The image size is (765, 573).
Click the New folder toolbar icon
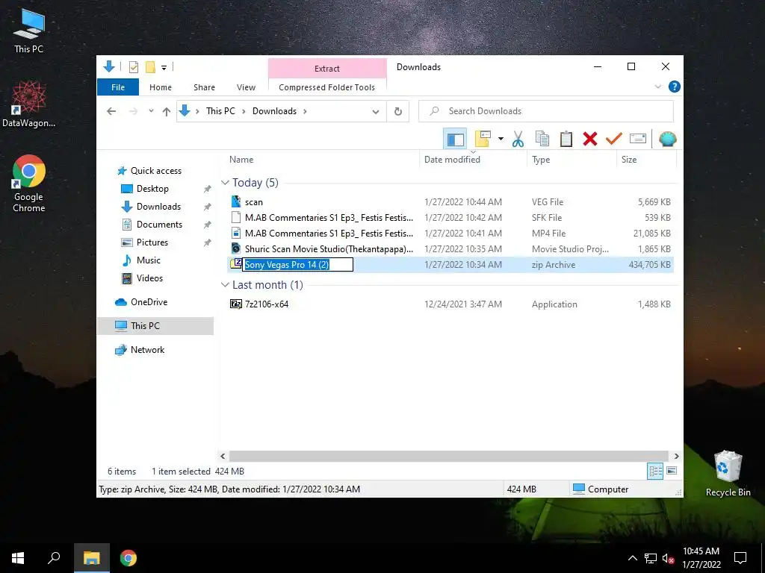point(483,139)
